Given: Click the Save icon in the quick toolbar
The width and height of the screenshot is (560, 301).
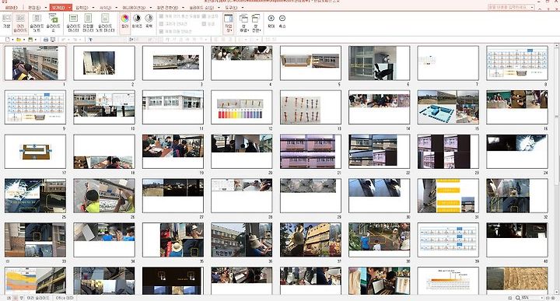Looking at the screenshot, I should pyautogui.click(x=30, y=40).
